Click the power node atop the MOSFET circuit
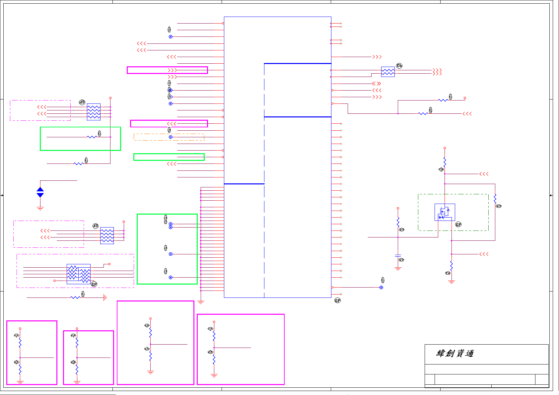 (x=445, y=148)
